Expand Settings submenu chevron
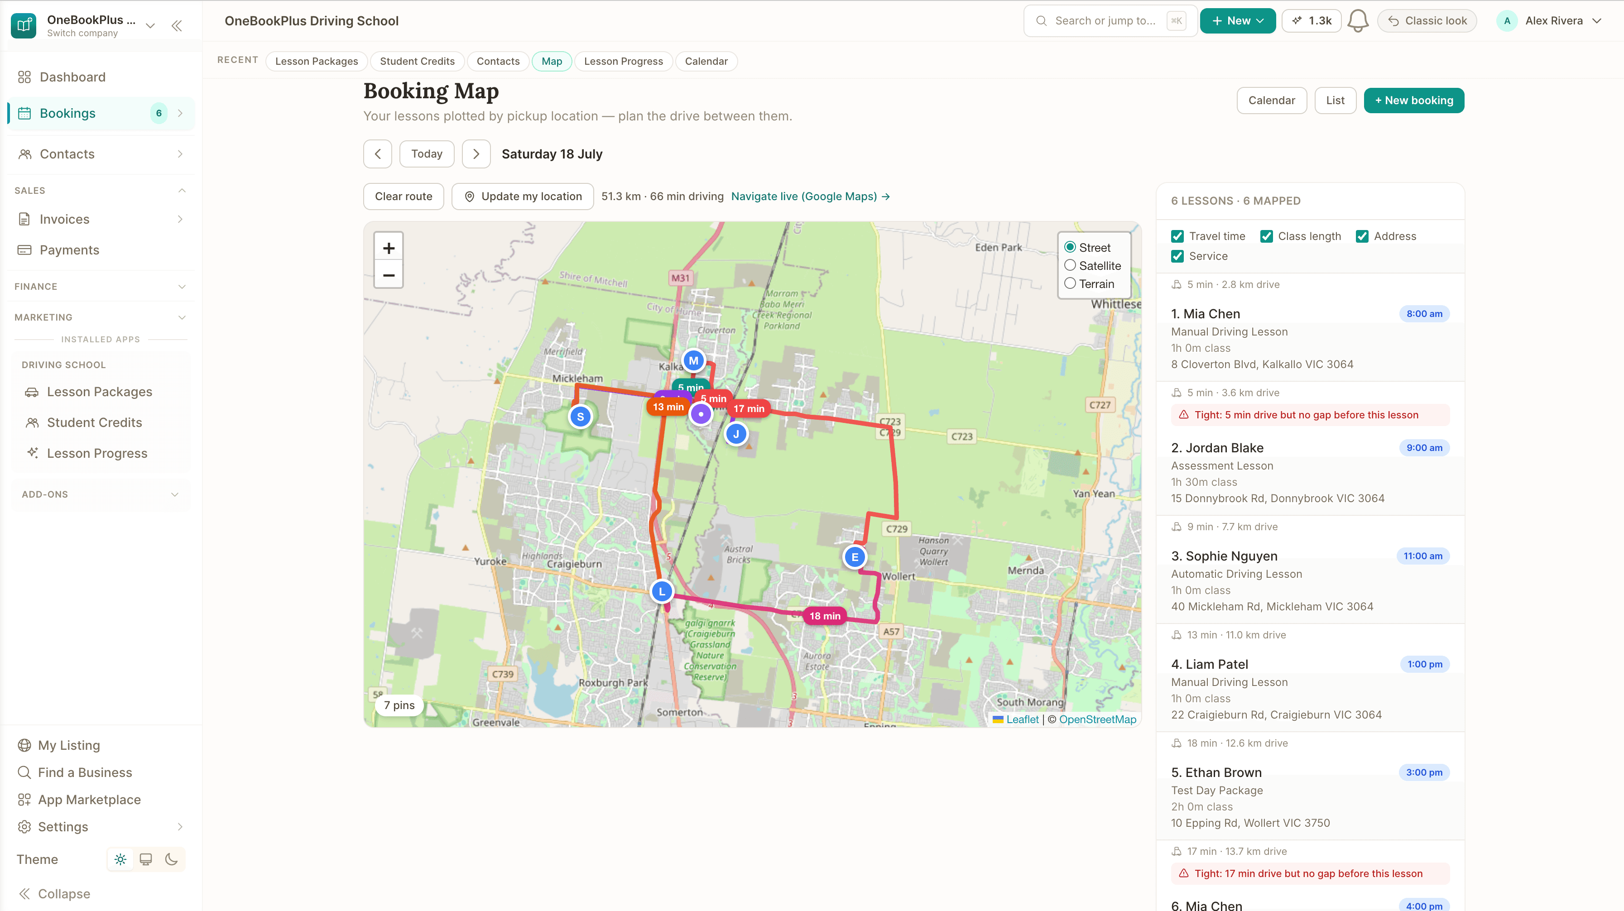The height and width of the screenshot is (911, 1624). coord(180,826)
